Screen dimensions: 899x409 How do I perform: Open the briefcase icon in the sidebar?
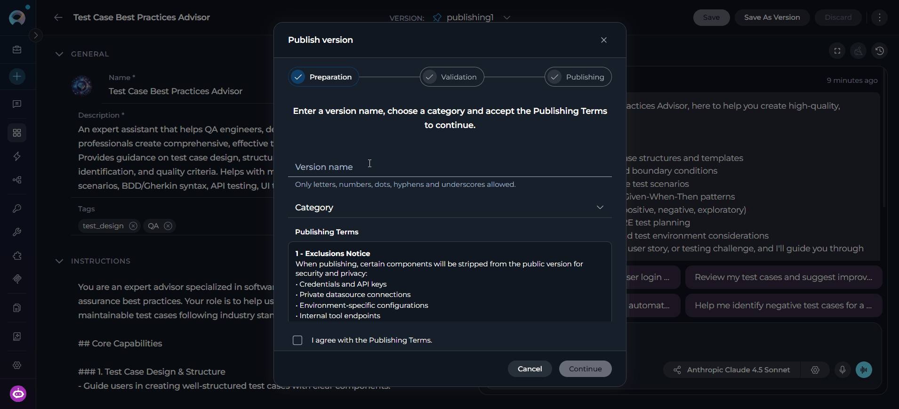coord(17,50)
